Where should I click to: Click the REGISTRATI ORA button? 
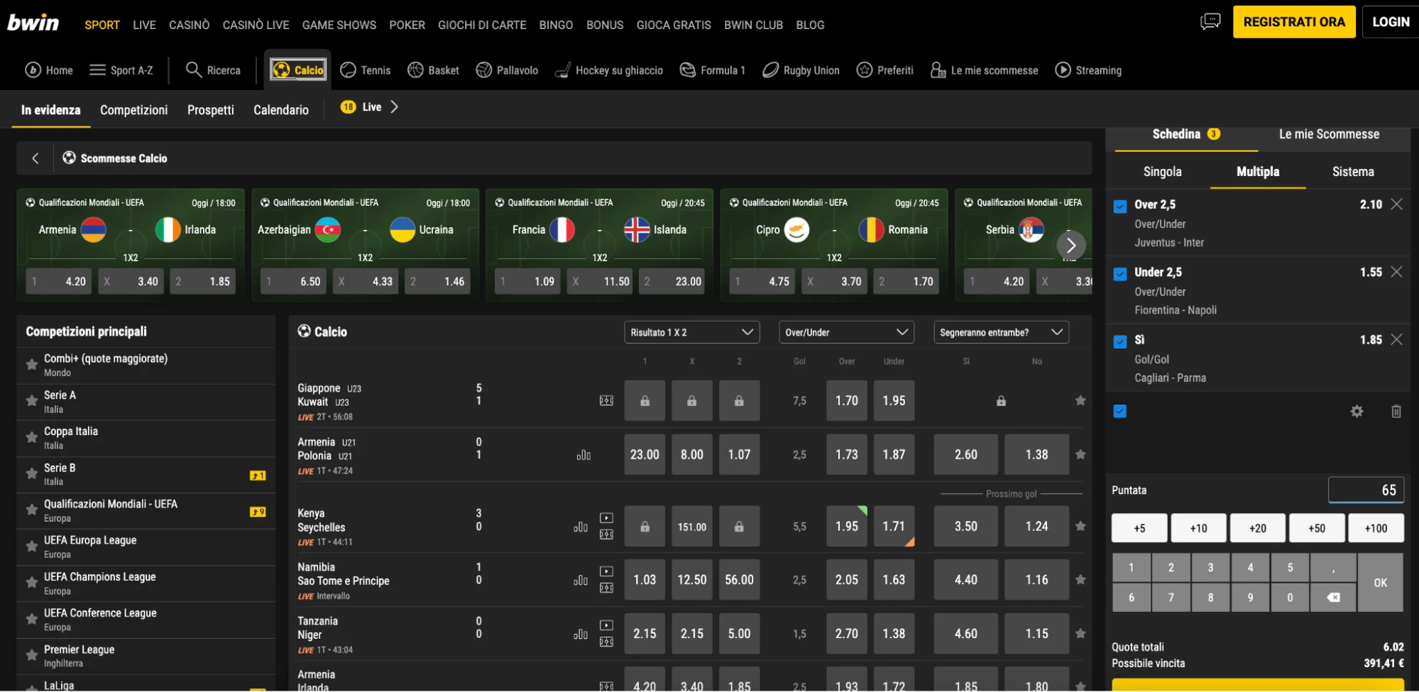[1293, 22]
